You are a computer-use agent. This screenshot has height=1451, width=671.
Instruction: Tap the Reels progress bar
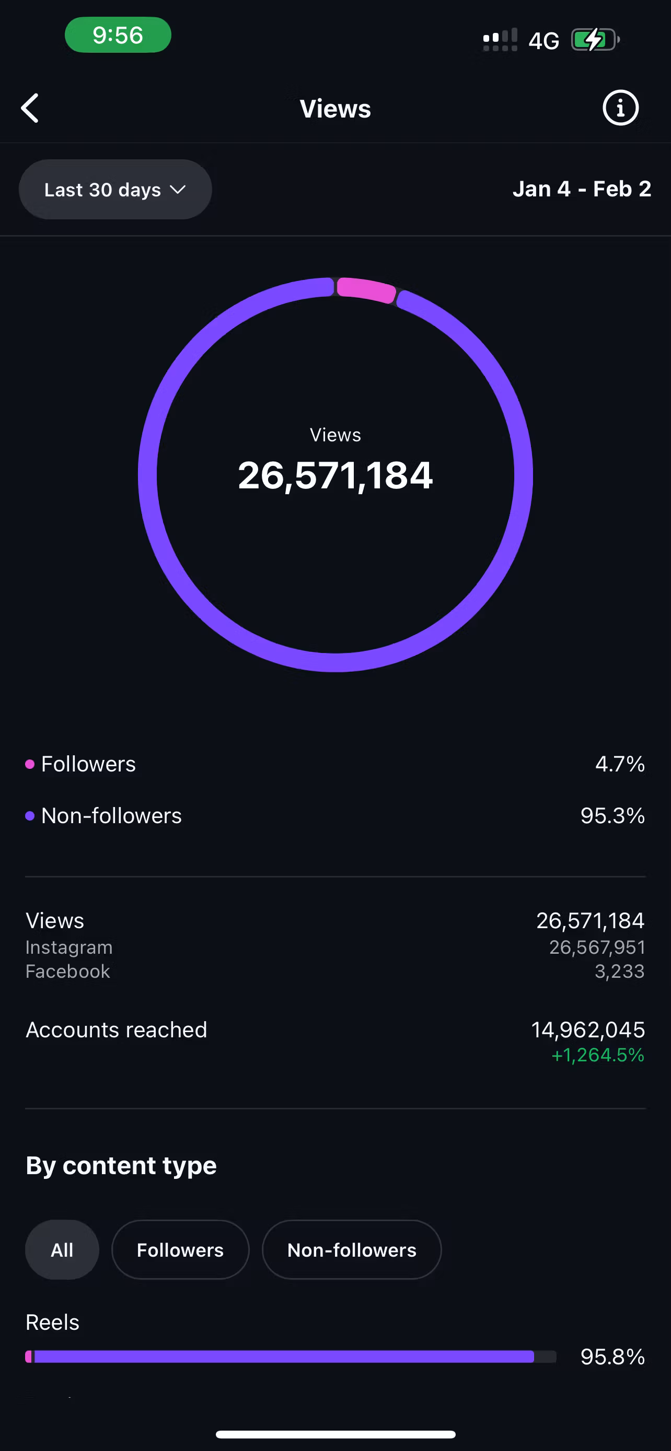(291, 1356)
